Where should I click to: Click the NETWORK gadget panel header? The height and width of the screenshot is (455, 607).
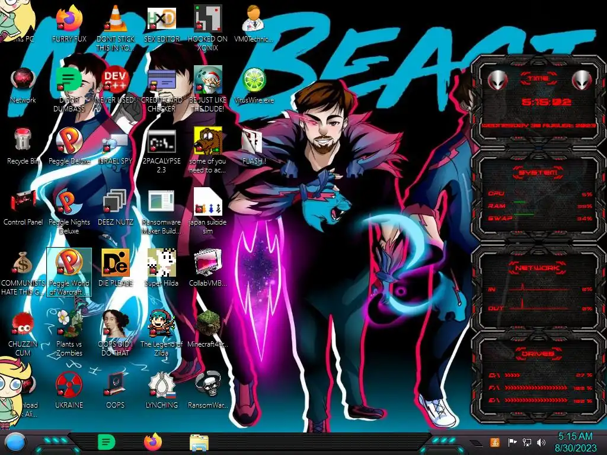point(538,267)
